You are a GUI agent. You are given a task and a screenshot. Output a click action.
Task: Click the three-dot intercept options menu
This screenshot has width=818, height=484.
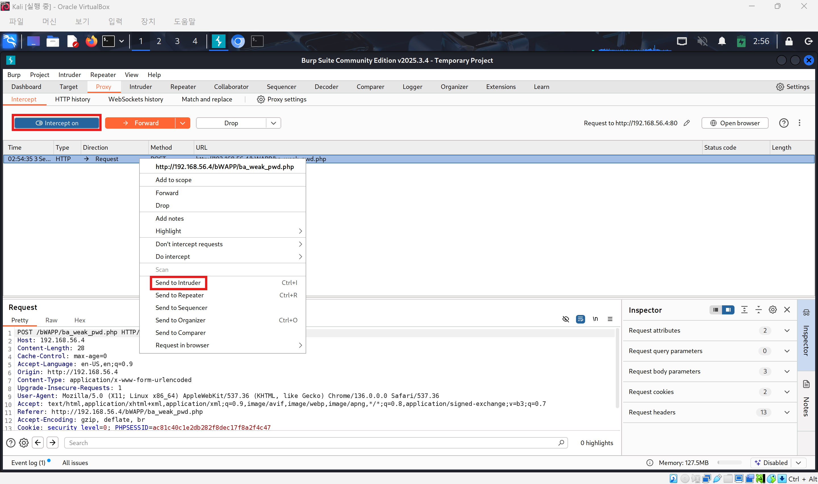pyautogui.click(x=799, y=123)
